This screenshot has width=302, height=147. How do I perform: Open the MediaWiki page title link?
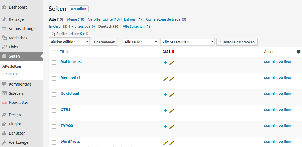70,78
